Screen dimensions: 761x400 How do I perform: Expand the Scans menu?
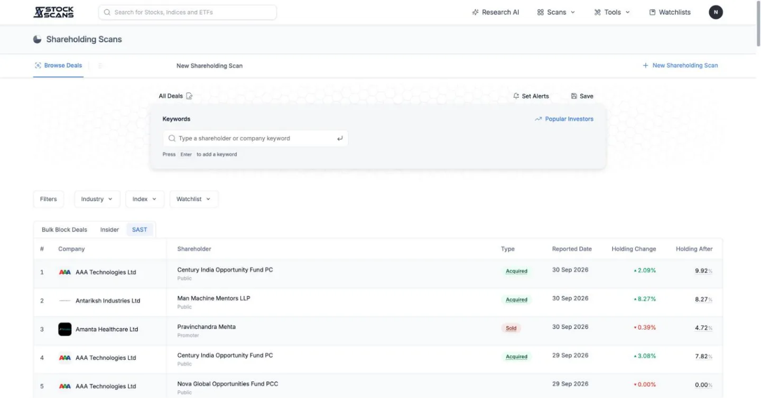click(x=556, y=12)
